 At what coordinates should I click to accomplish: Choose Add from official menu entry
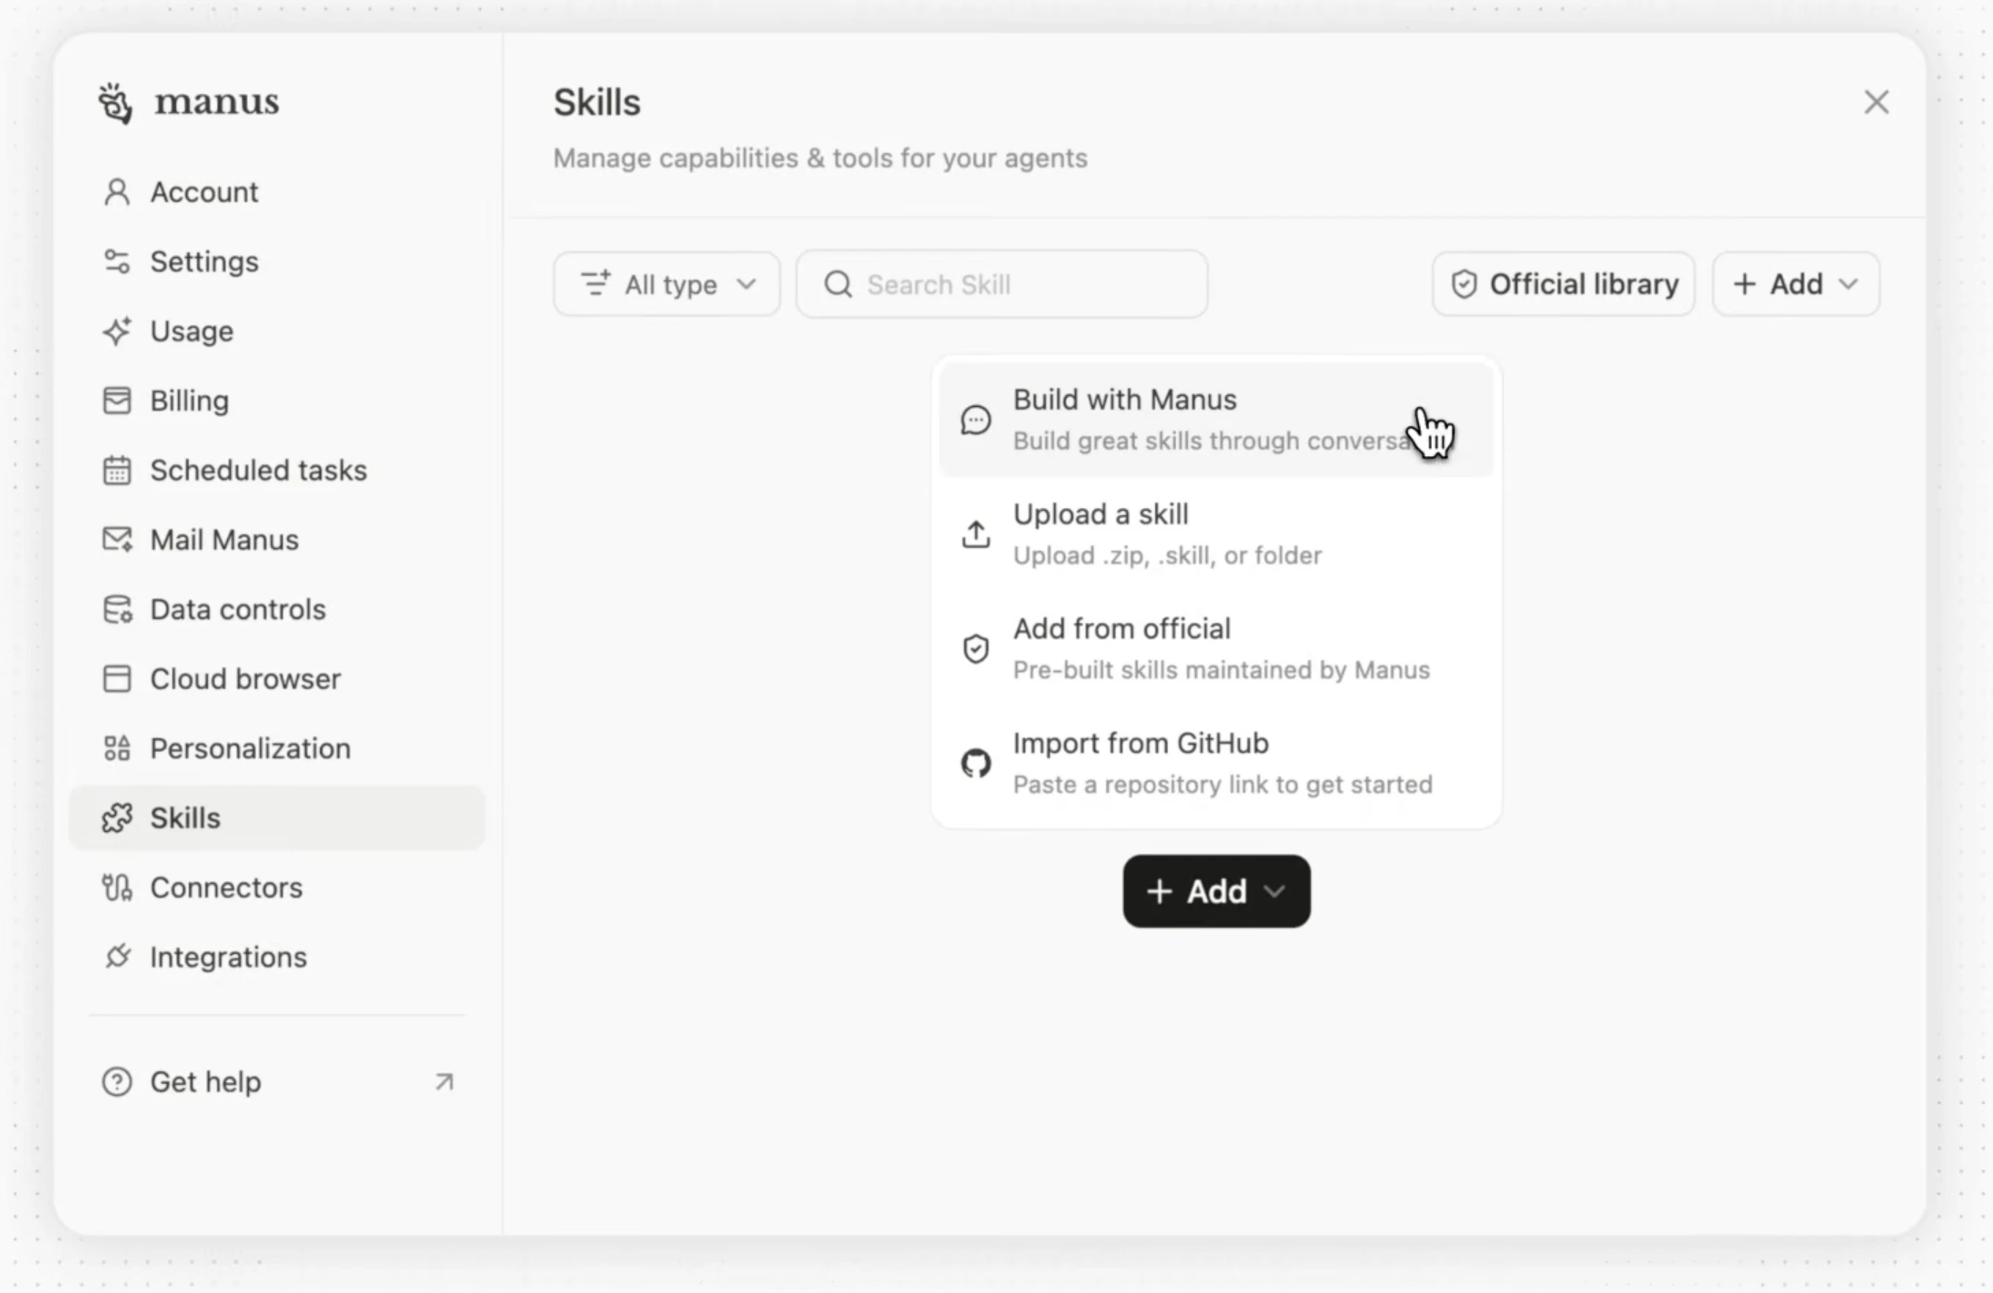tap(1216, 649)
